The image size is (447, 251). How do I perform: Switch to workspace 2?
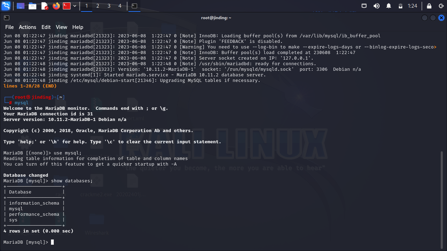[98, 6]
